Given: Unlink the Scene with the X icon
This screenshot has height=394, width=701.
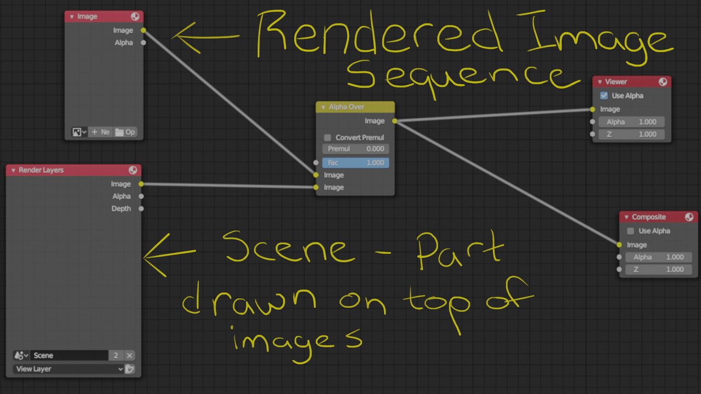Looking at the screenshot, I should [129, 356].
